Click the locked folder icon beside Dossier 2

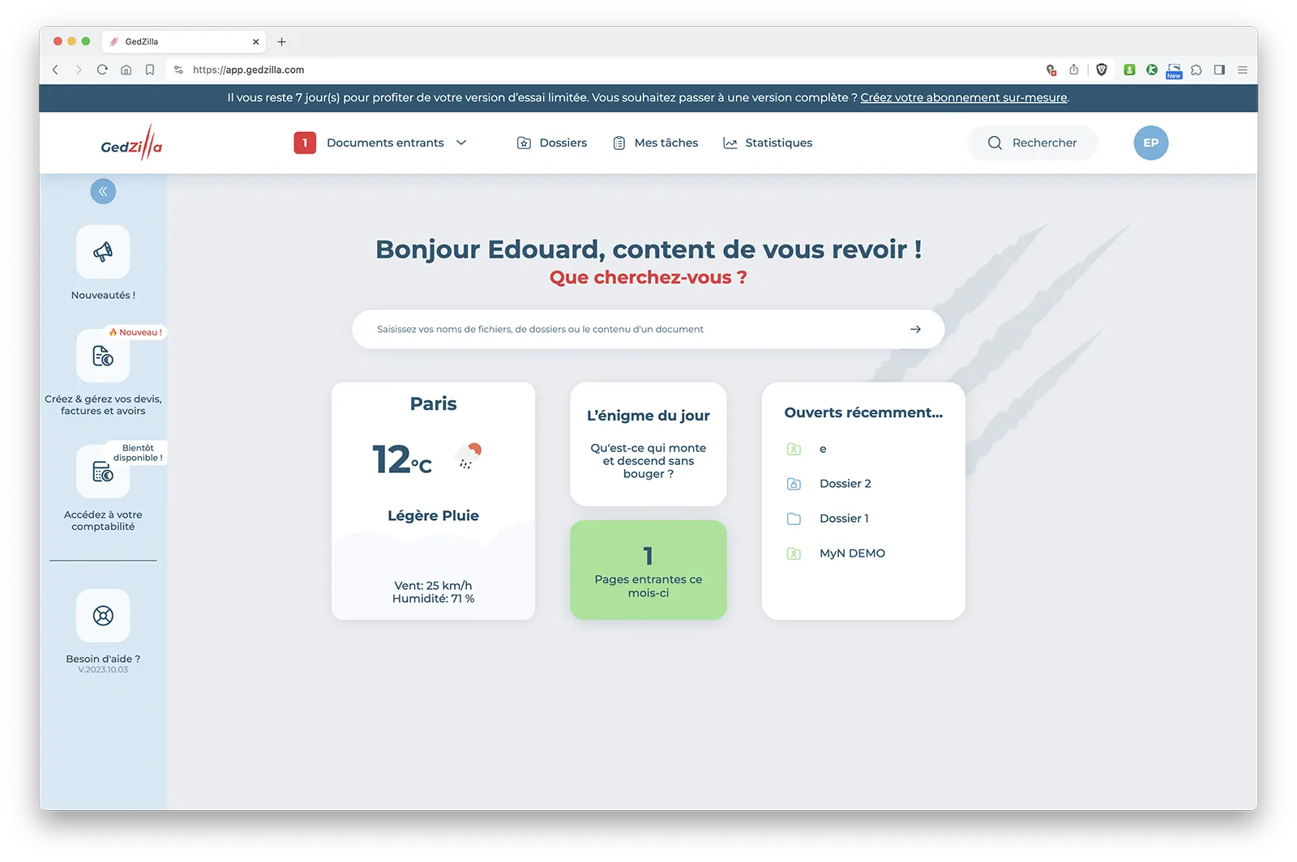[794, 484]
